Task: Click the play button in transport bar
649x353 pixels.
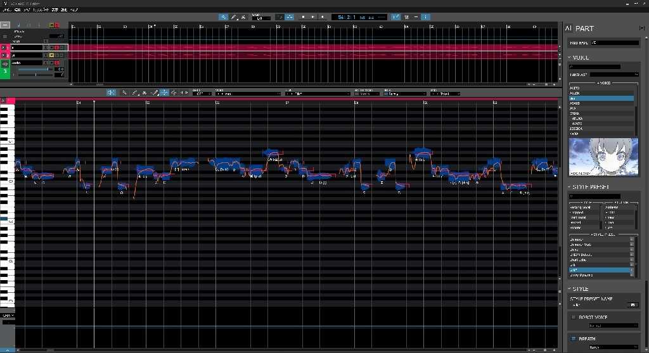Action: (x=312, y=17)
